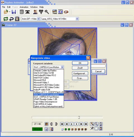Open the Frame menu
Viewport: 134px width, 137px height.
(x=15, y=7)
